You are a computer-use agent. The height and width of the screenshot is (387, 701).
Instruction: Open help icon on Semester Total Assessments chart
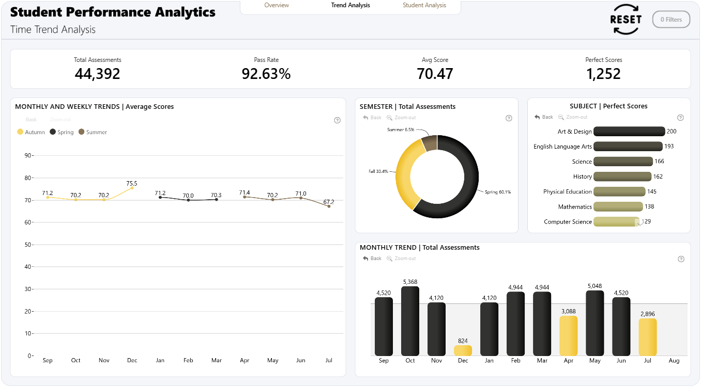click(509, 118)
